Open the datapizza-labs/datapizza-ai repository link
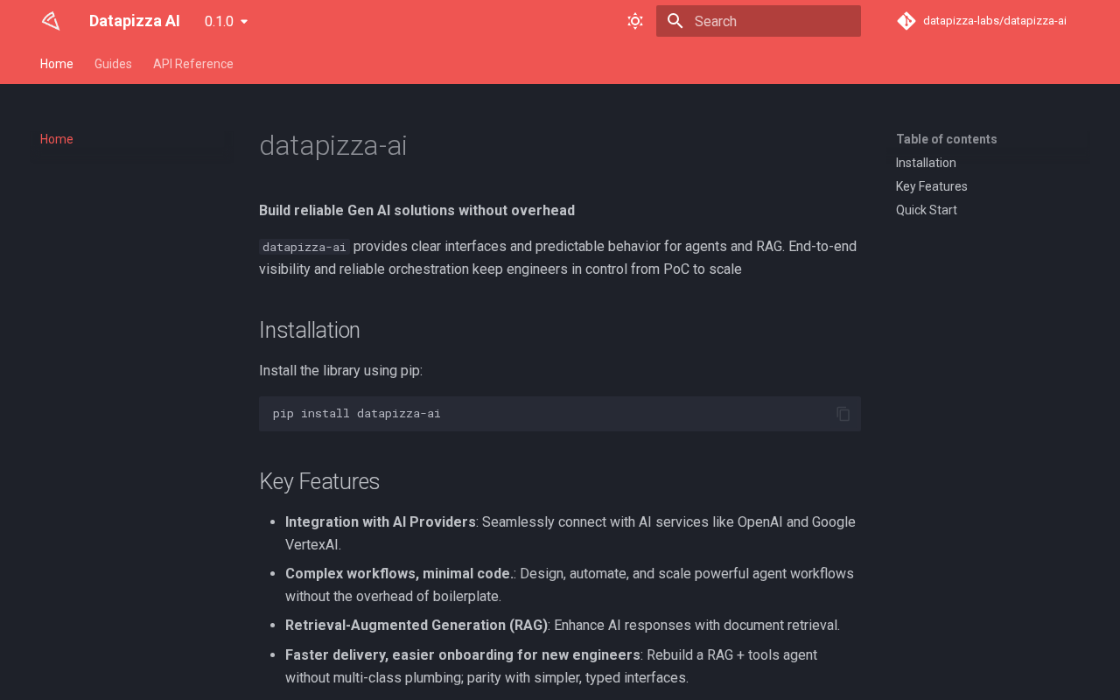The image size is (1120, 700). (x=983, y=21)
